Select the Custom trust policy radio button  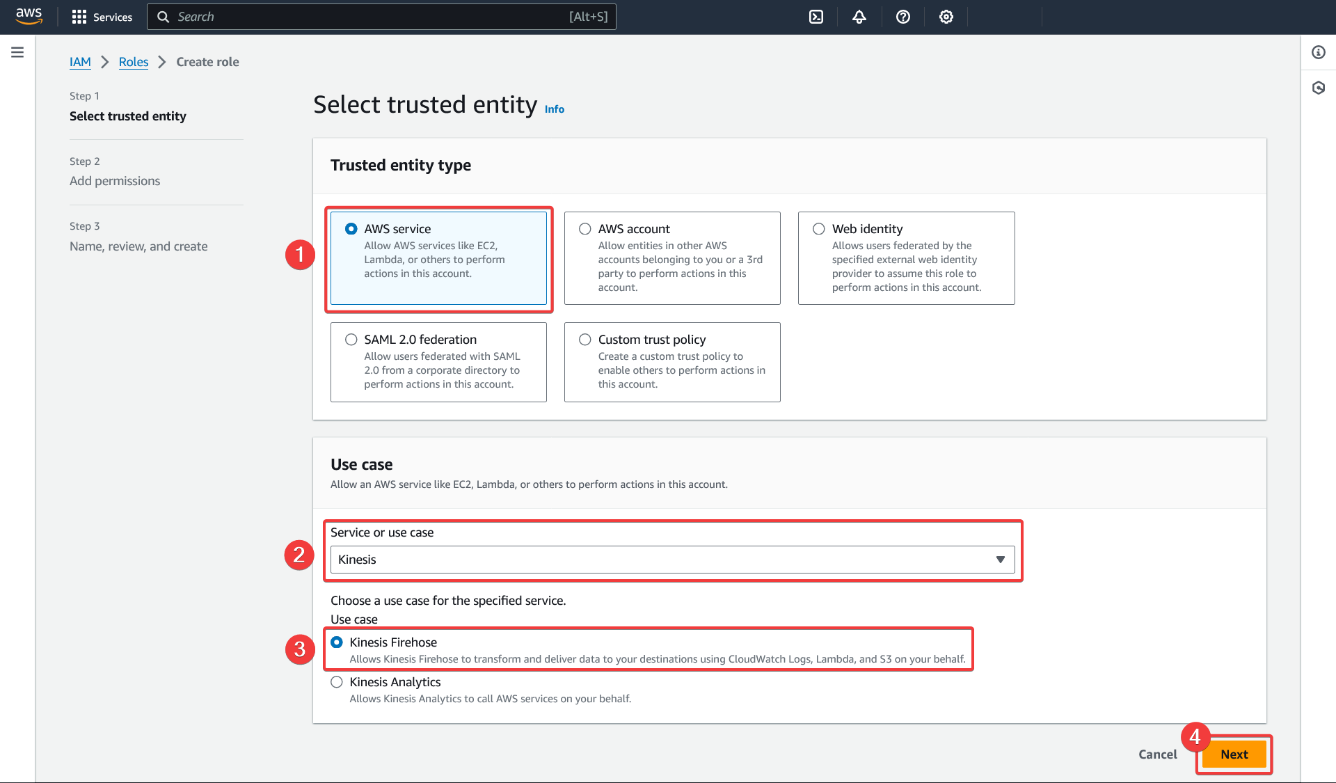(585, 340)
